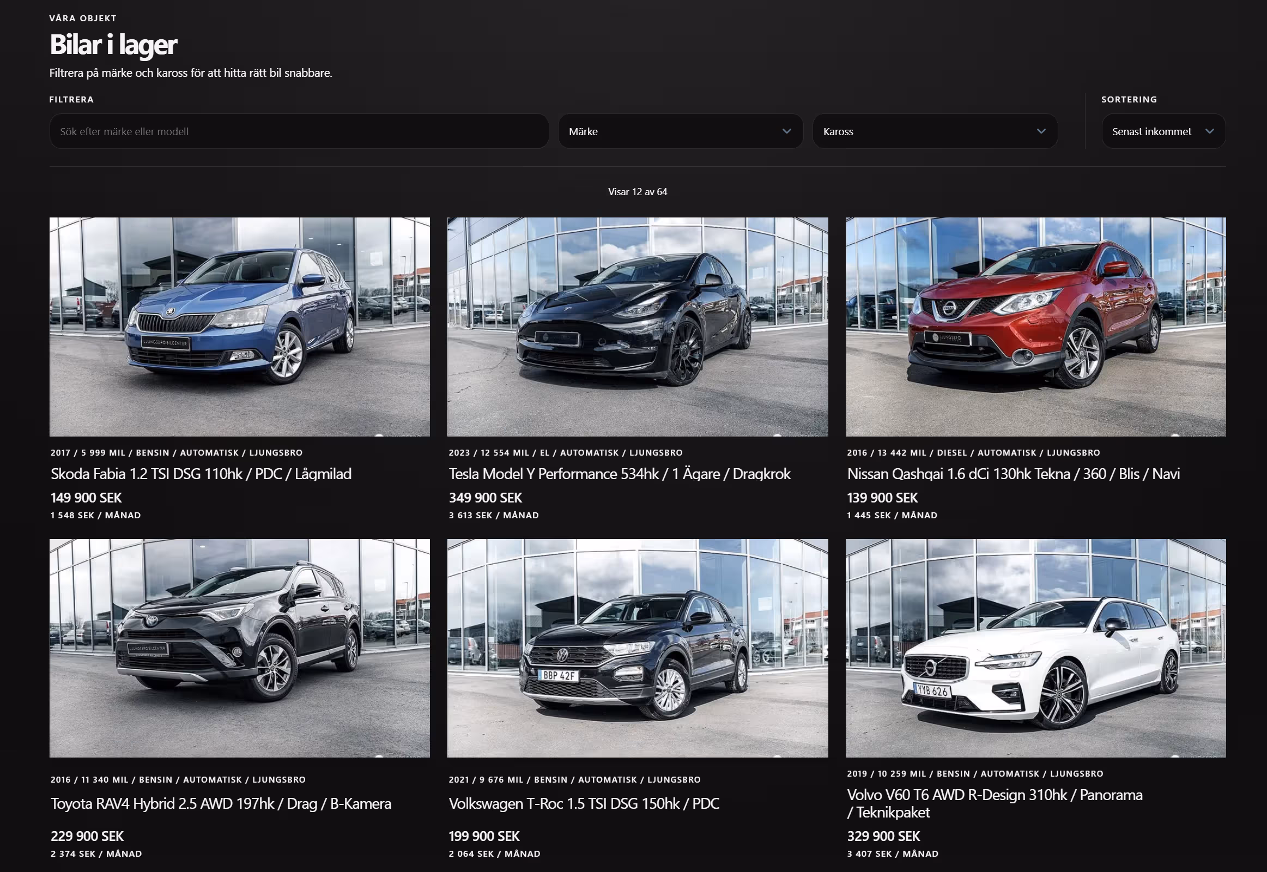Focus the search by brand or model field

298,131
